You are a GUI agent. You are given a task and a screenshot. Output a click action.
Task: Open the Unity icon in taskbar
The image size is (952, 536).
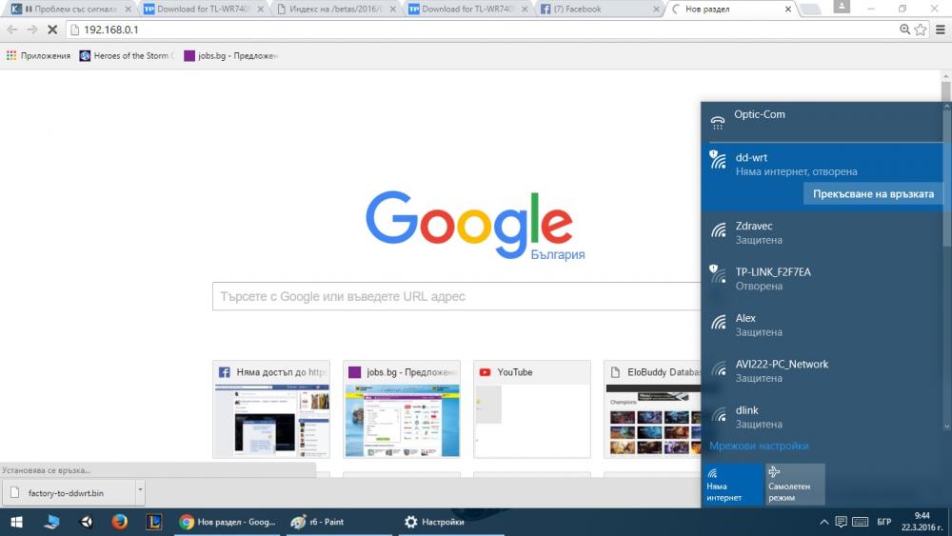click(x=87, y=522)
